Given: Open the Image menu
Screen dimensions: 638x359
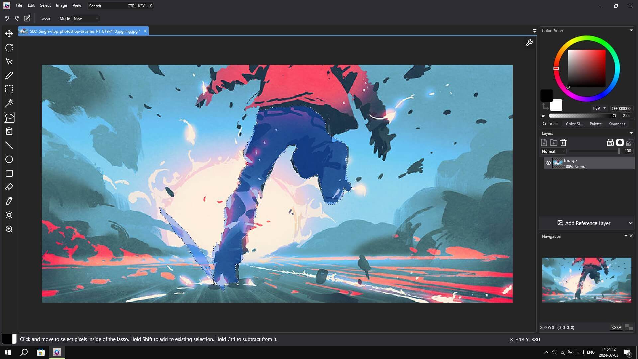Looking at the screenshot, I should coord(61,5).
